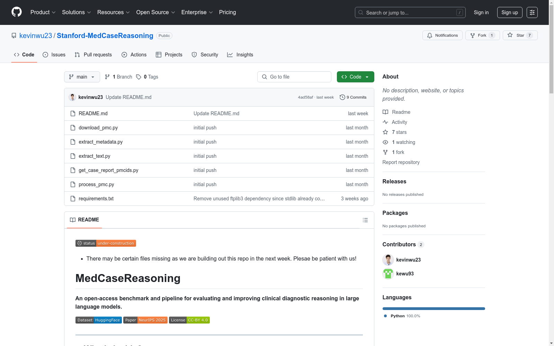Click the file icon beside download_pmc.py

click(73, 128)
